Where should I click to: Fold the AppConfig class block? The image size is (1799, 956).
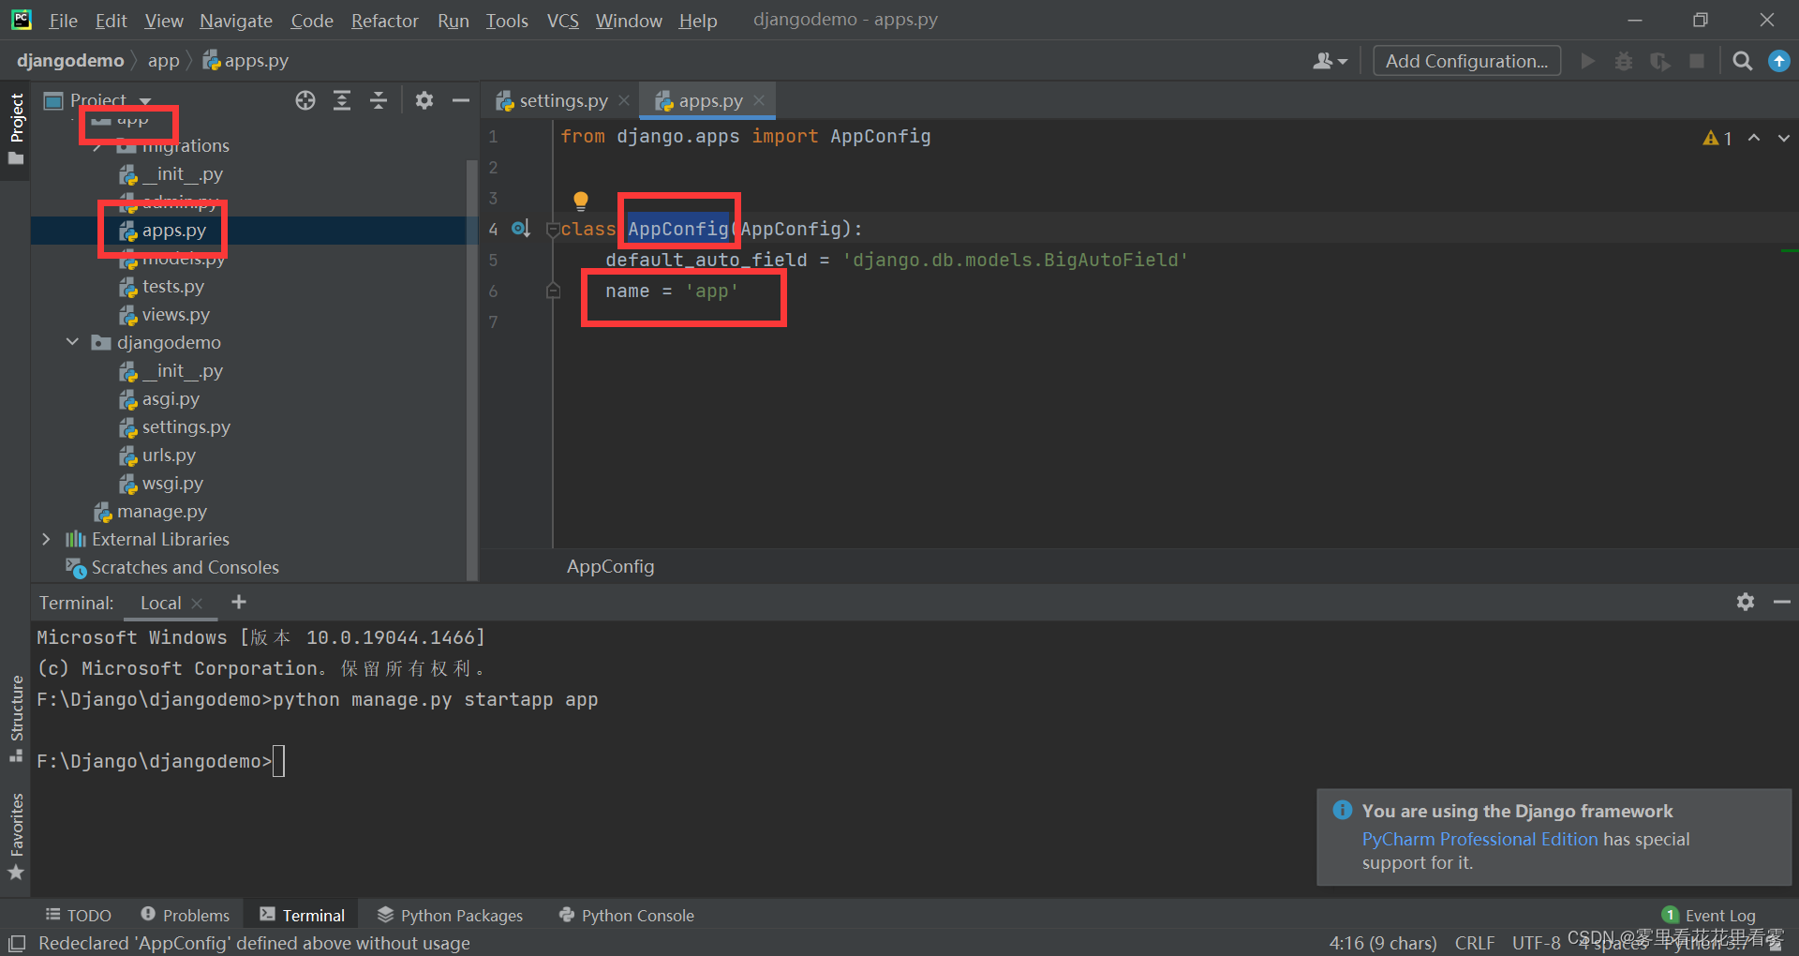(x=553, y=230)
